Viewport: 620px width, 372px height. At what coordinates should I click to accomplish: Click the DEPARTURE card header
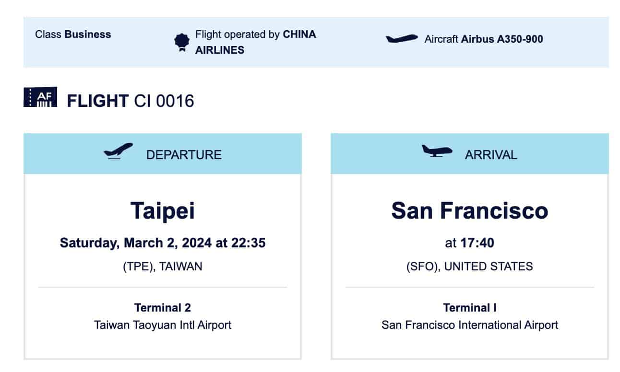click(x=163, y=154)
